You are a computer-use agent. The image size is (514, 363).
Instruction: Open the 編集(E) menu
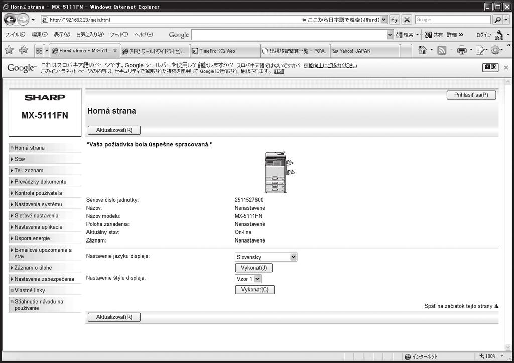(40, 35)
